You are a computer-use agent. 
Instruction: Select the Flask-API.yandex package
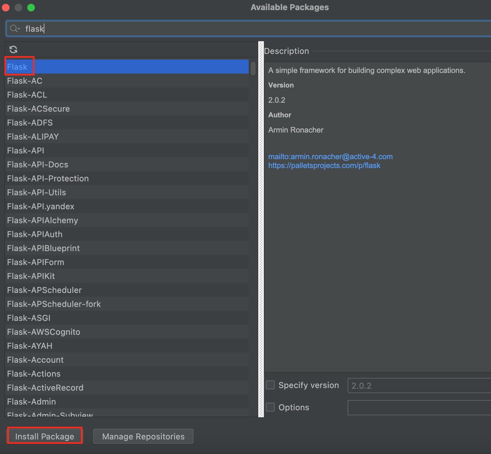[127, 206]
